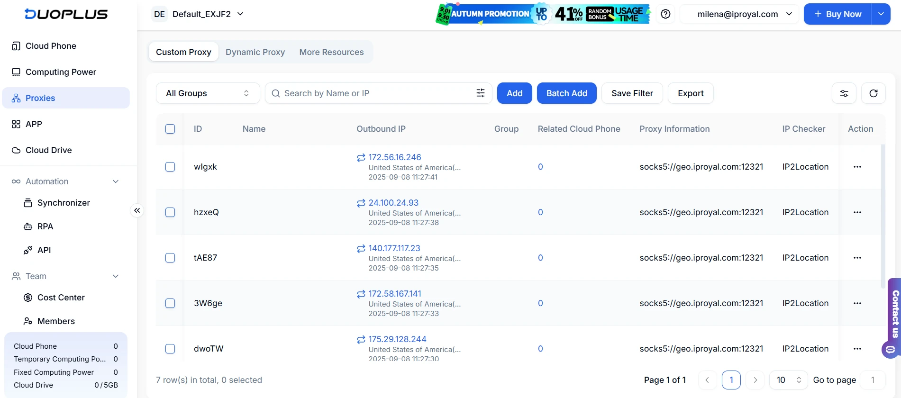This screenshot has width=901, height=398.
Task: Click the help question mark icon
Action: [x=665, y=14]
